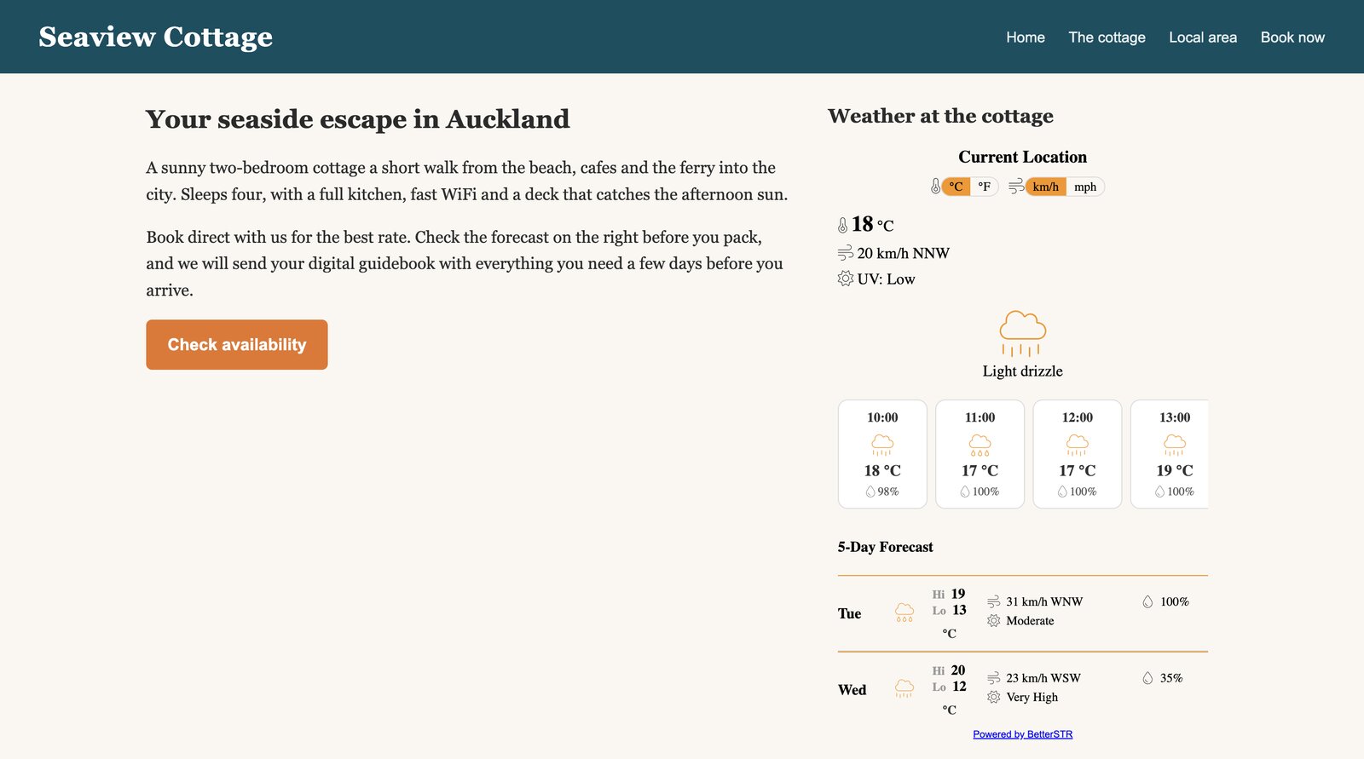Image resolution: width=1364 pixels, height=759 pixels.
Task: Click the cloud icon in the 10:00 card
Action: click(x=882, y=445)
